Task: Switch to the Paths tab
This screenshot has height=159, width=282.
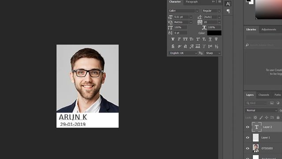Action: (x=278, y=95)
